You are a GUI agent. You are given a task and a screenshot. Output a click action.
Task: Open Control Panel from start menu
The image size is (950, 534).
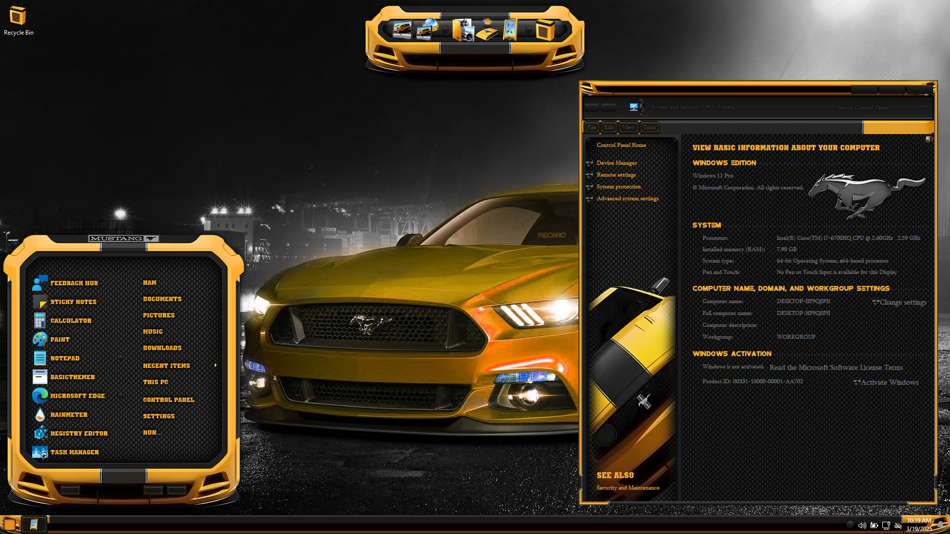[x=168, y=400]
